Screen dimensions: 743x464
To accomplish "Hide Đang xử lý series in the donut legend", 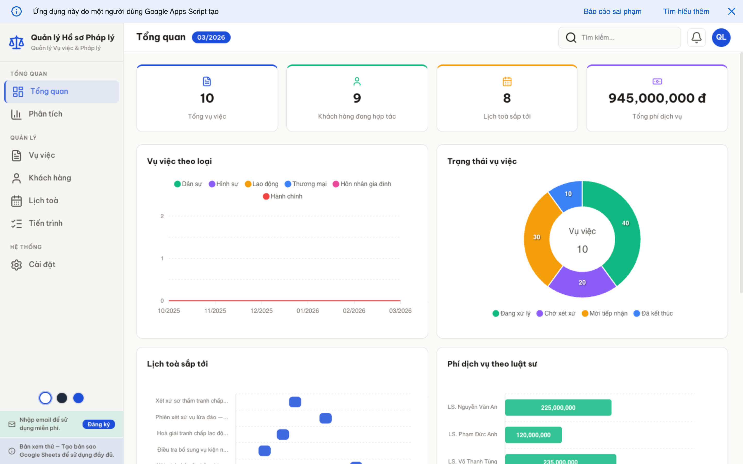I will 511,313.
